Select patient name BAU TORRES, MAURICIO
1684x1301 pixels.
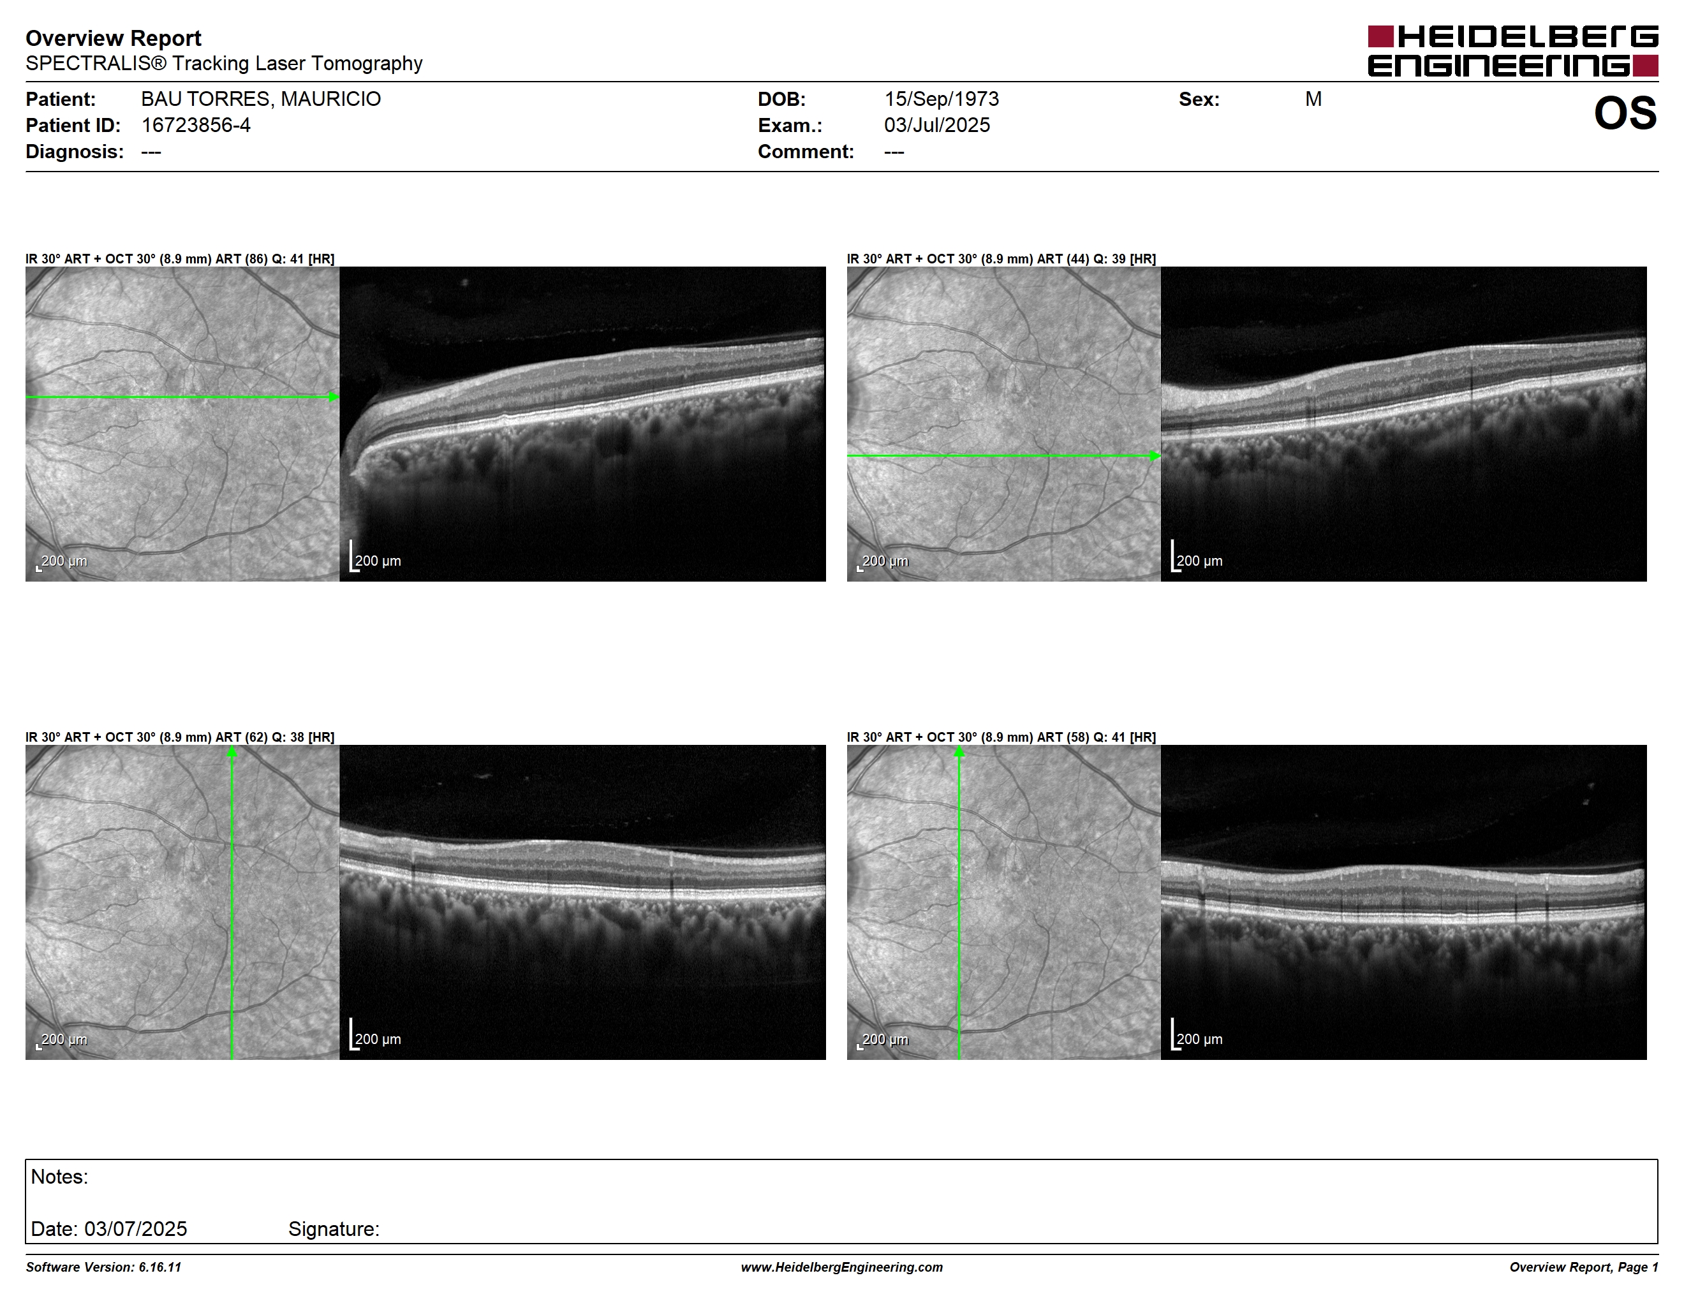coord(261,99)
